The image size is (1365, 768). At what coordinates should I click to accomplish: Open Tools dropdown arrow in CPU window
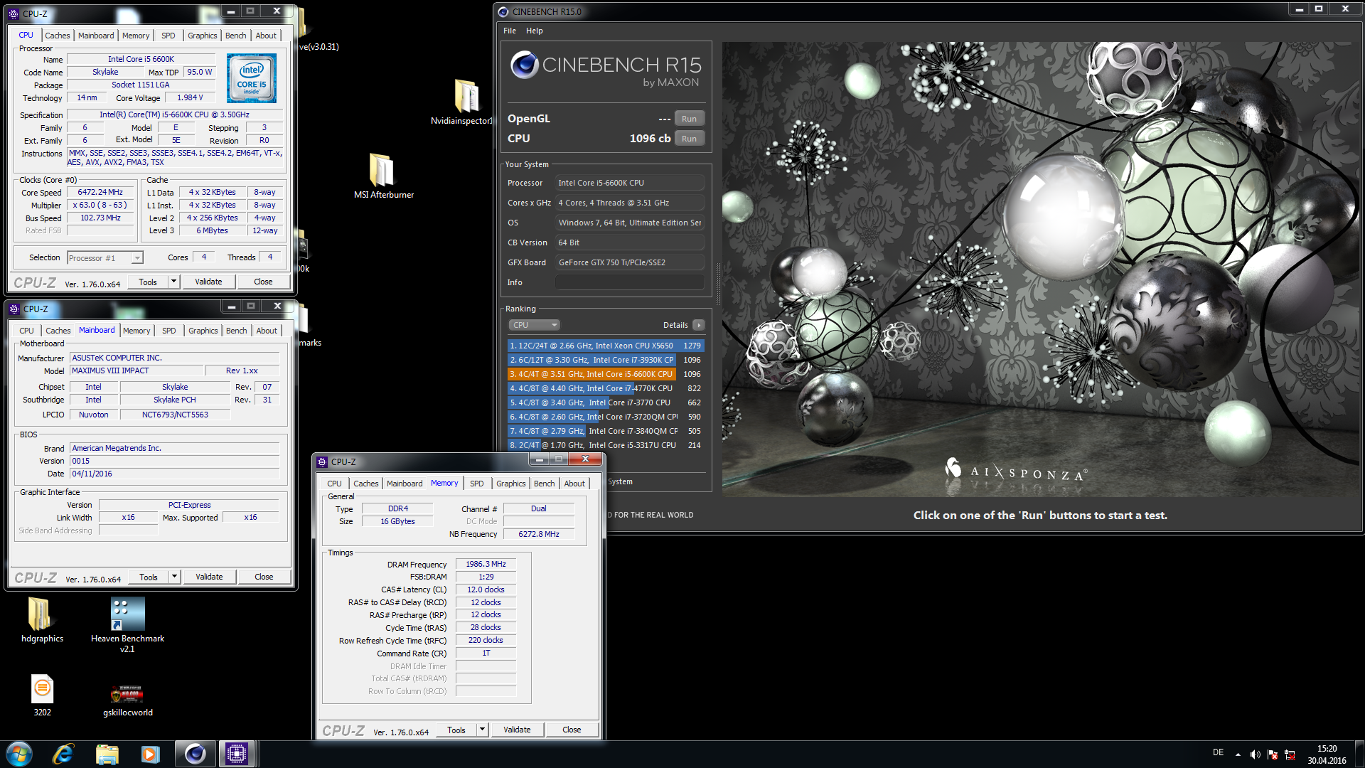173,282
